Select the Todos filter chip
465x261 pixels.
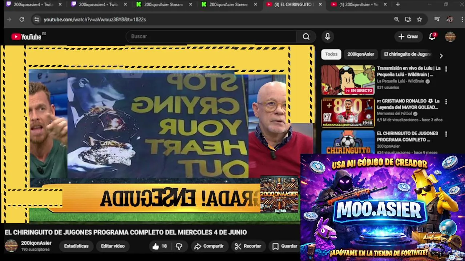331,54
